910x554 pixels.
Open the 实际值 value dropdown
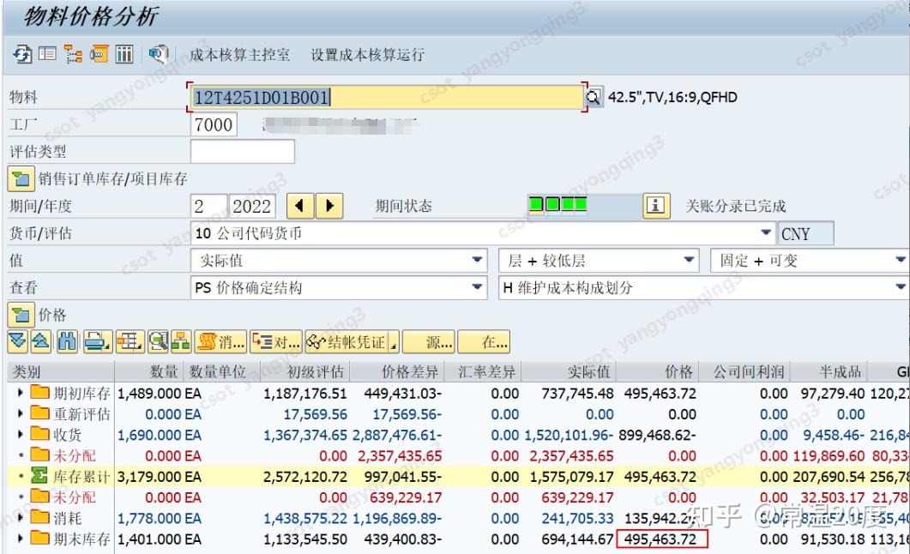click(477, 260)
